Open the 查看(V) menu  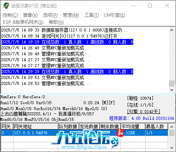click(31, 15)
